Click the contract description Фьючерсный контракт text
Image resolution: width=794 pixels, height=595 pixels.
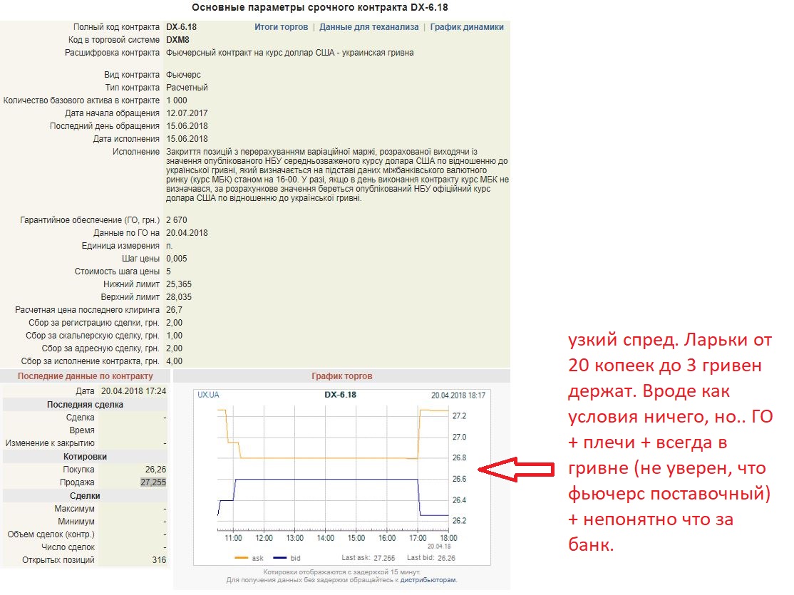click(289, 52)
